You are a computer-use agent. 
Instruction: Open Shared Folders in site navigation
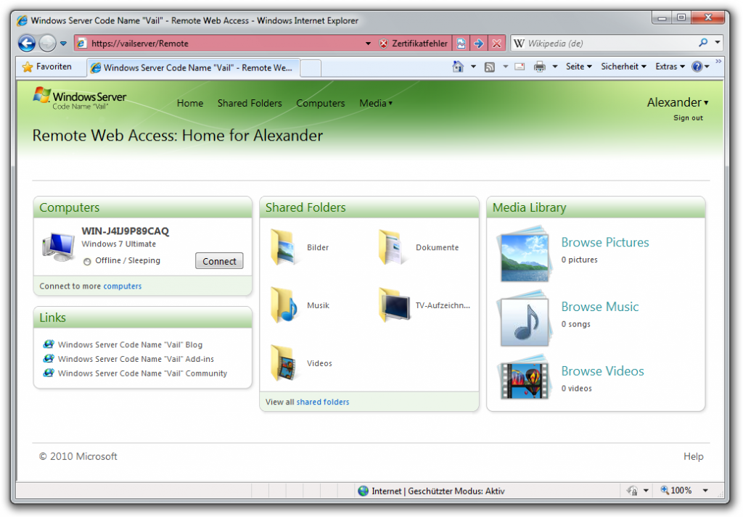pos(250,103)
